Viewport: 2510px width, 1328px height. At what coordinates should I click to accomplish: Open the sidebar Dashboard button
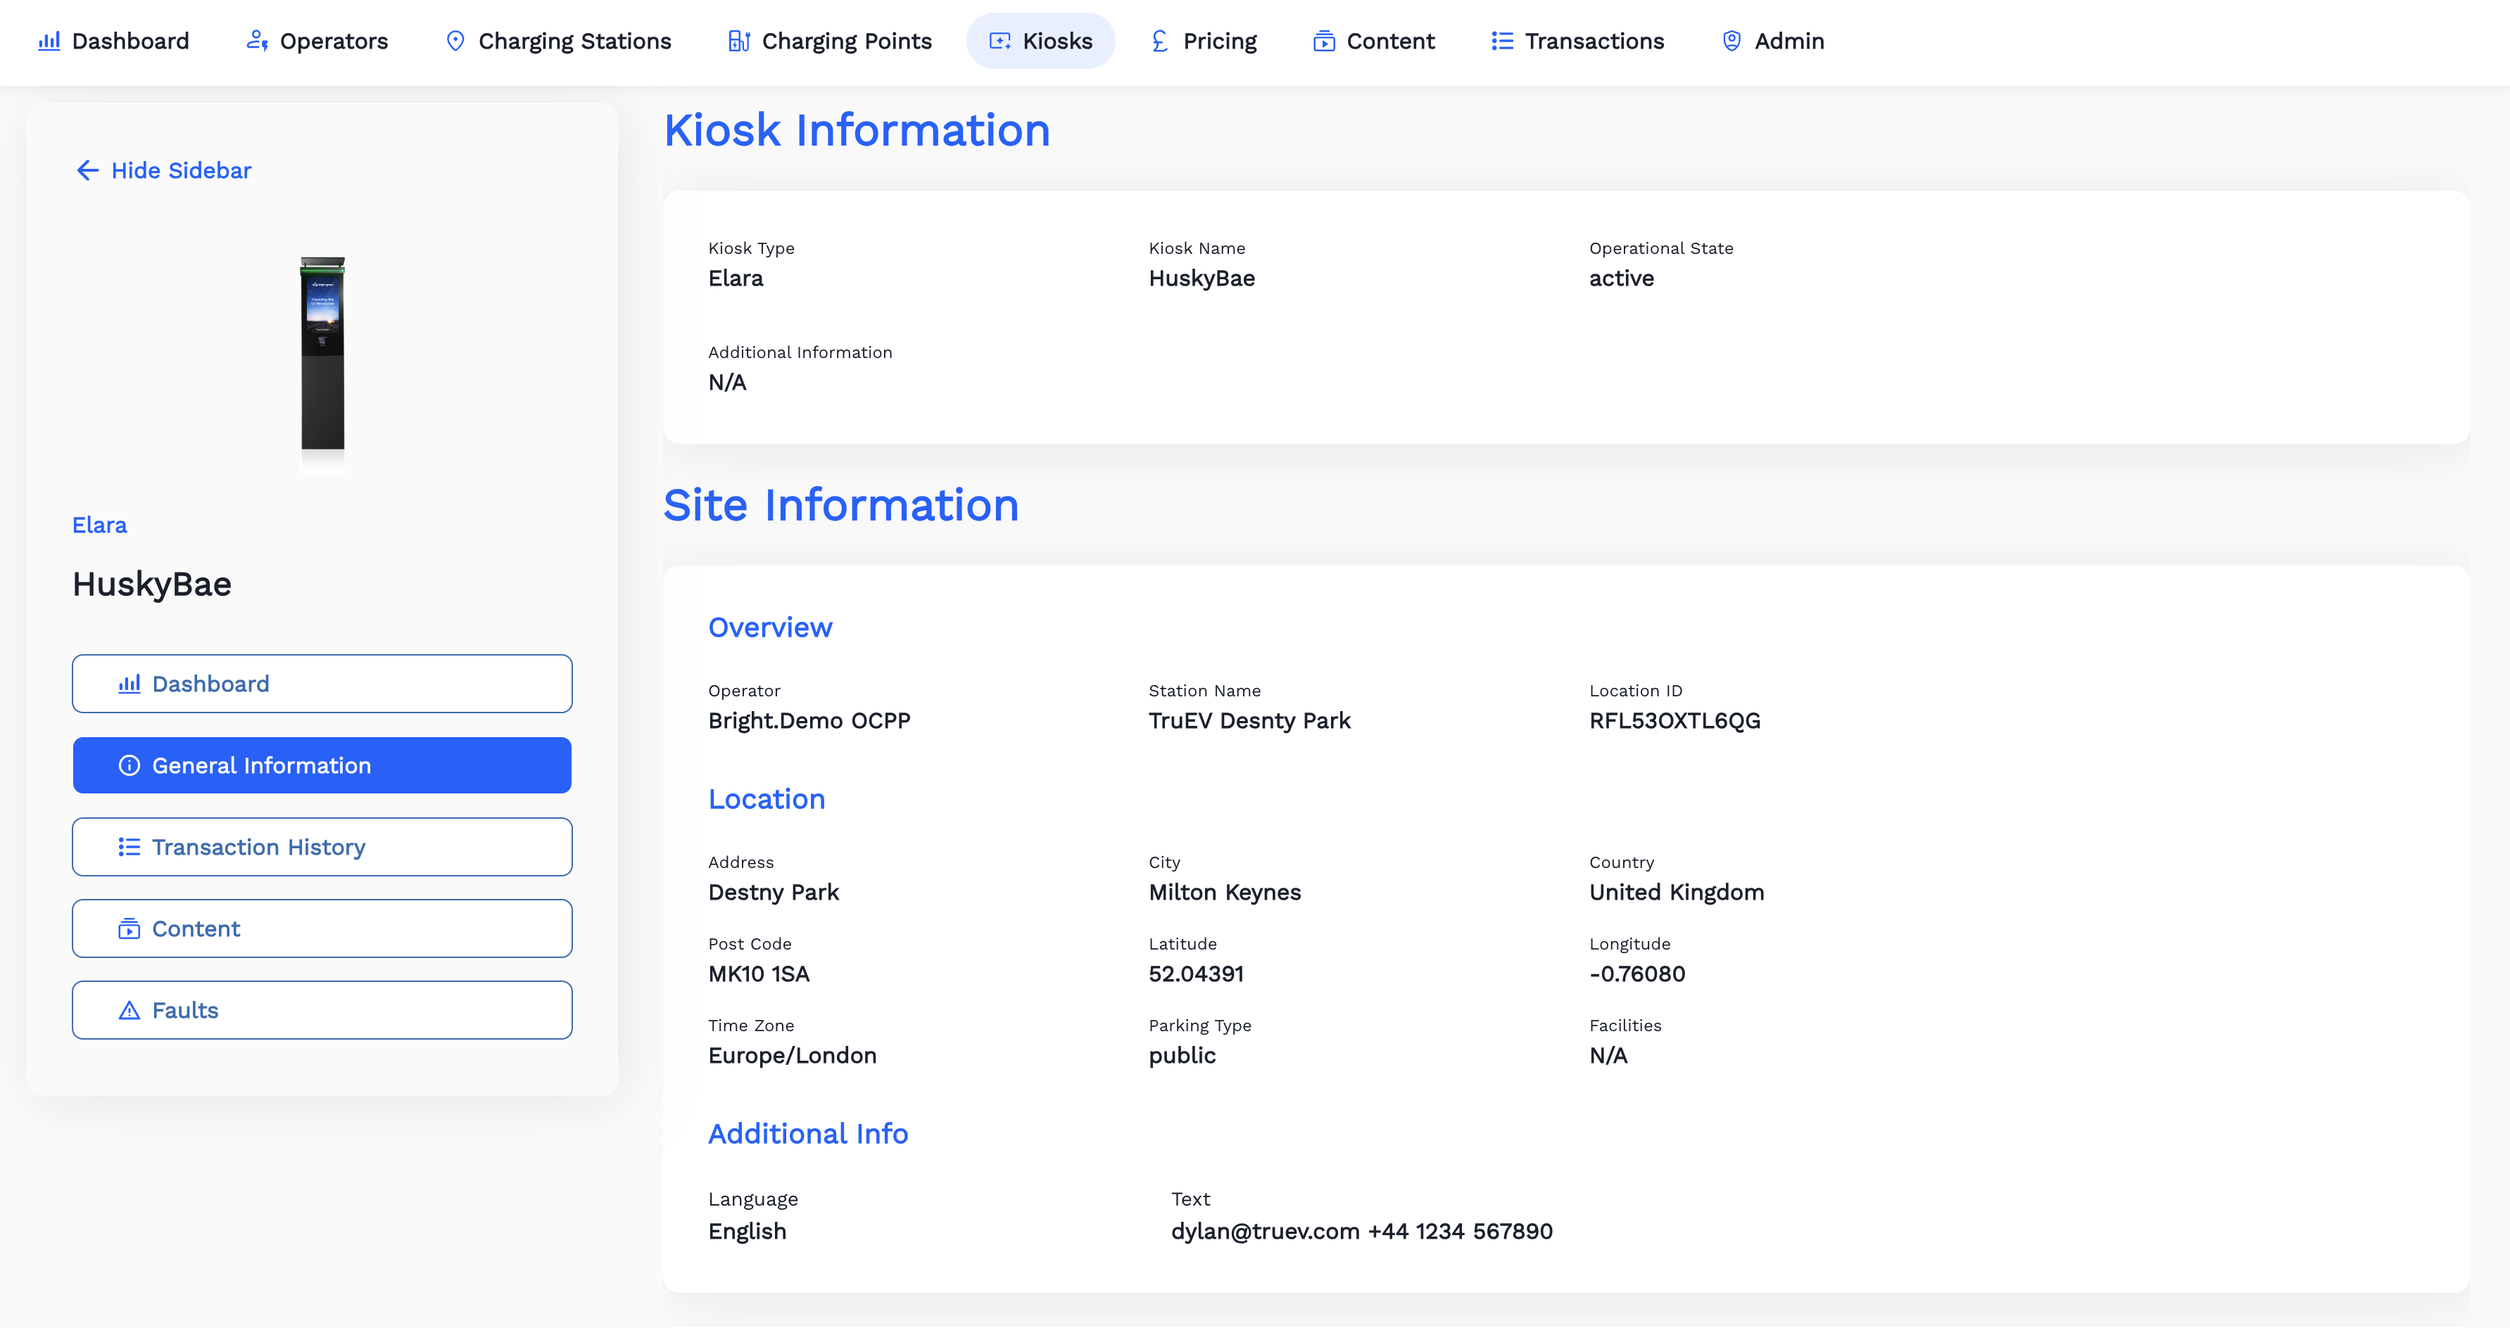(322, 684)
